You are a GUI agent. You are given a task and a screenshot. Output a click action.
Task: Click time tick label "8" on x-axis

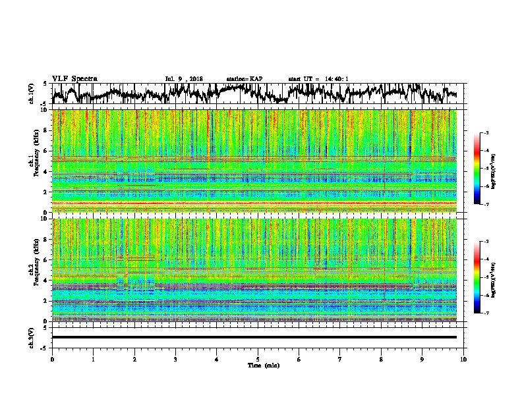(x=381, y=360)
